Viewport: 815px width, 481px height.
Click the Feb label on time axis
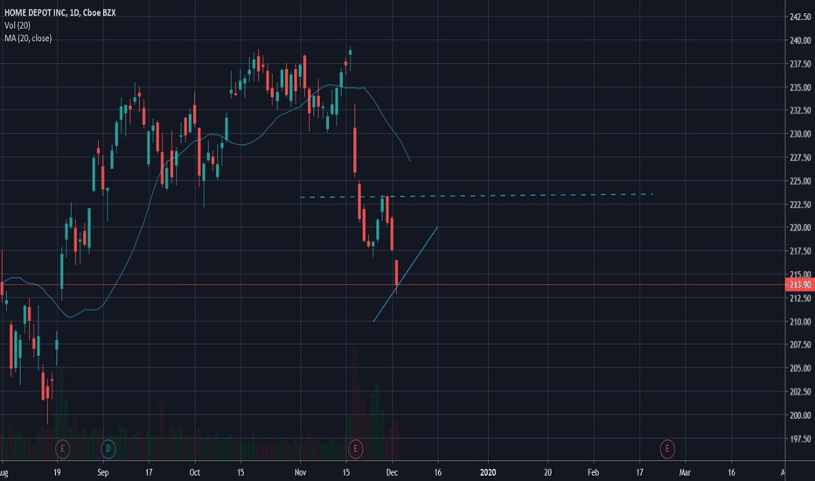point(593,472)
